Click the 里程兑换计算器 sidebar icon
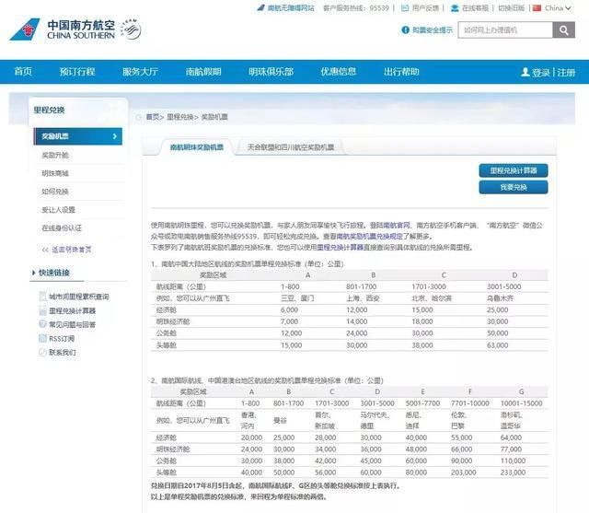Viewport: 589px width, 513px height. point(43,310)
